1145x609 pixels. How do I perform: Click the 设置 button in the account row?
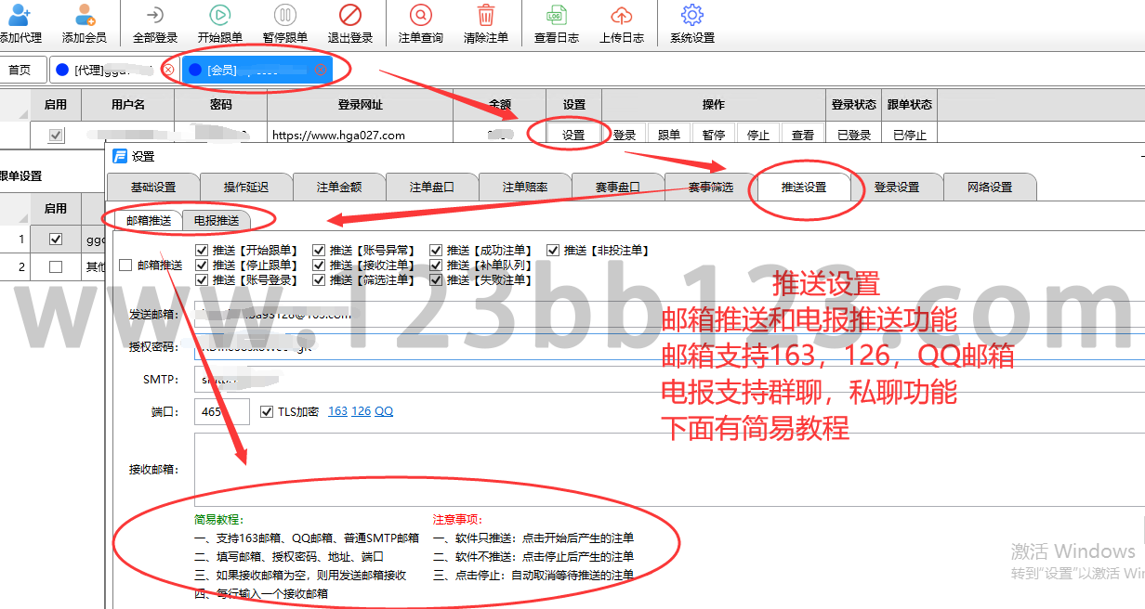click(573, 135)
